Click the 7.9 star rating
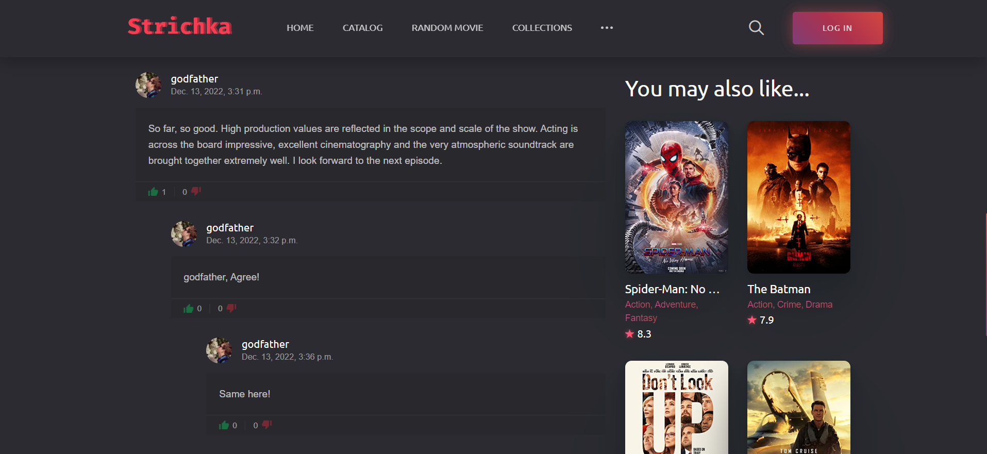The image size is (987, 454). click(x=761, y=320)
